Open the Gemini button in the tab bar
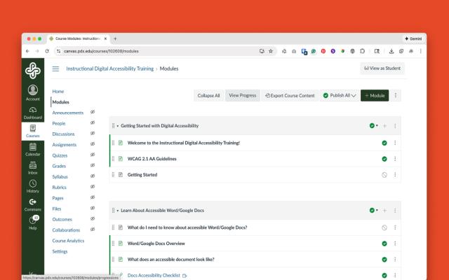Screen dimensions: 449x280 pyautogui.click(x=413, y=38)
